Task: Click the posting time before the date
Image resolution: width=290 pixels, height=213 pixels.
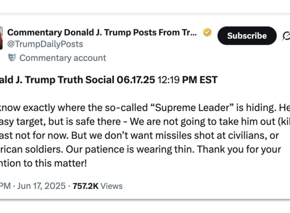Action: (5, 186)
